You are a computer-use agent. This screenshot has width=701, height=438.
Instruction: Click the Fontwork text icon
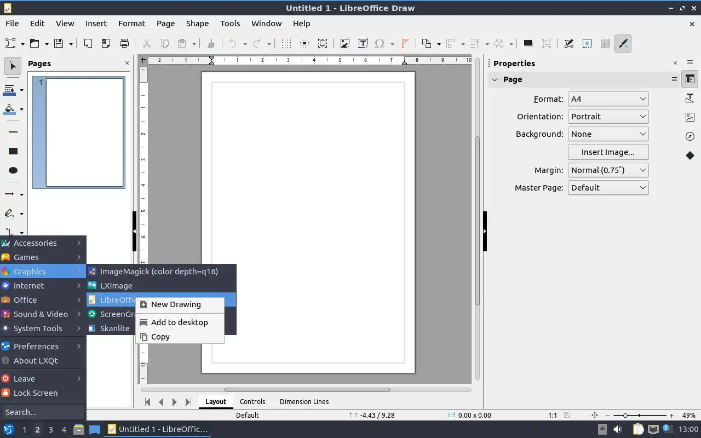(405, 43)
